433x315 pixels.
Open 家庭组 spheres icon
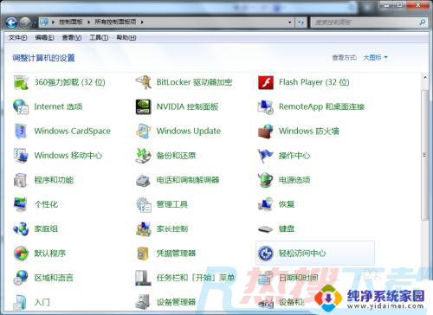pos(21,229)
